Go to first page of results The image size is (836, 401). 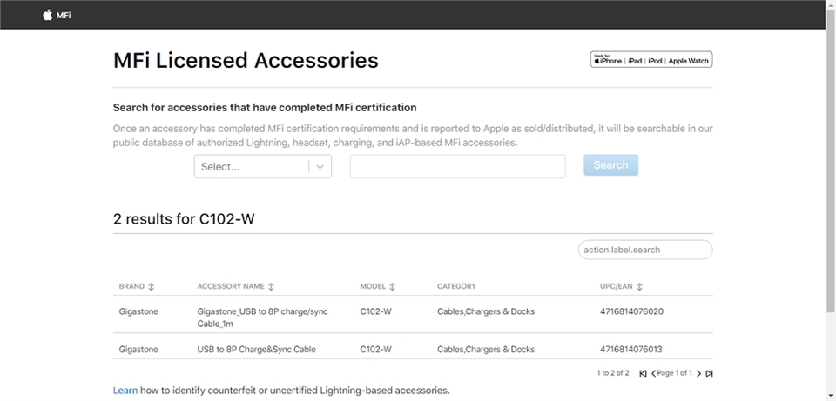[x=643, y=373]
